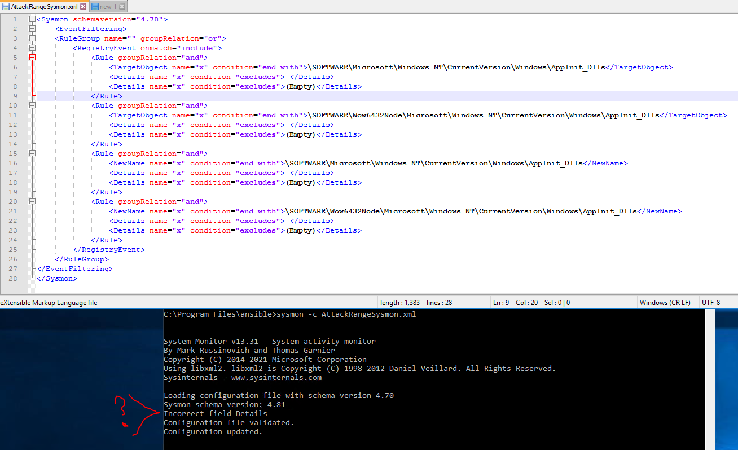This screenshot has height=450, width=738.
Task: Collapse the RegistryEvent element on line 4
Action: [32, 47]
